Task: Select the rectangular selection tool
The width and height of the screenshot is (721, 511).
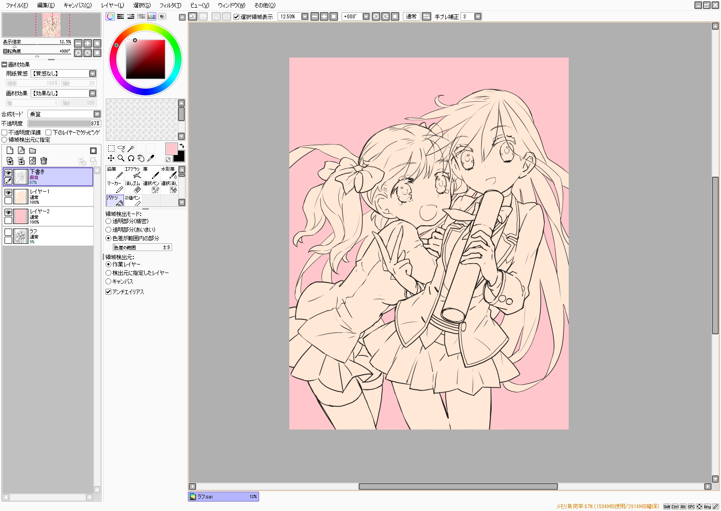Action: 111,148
